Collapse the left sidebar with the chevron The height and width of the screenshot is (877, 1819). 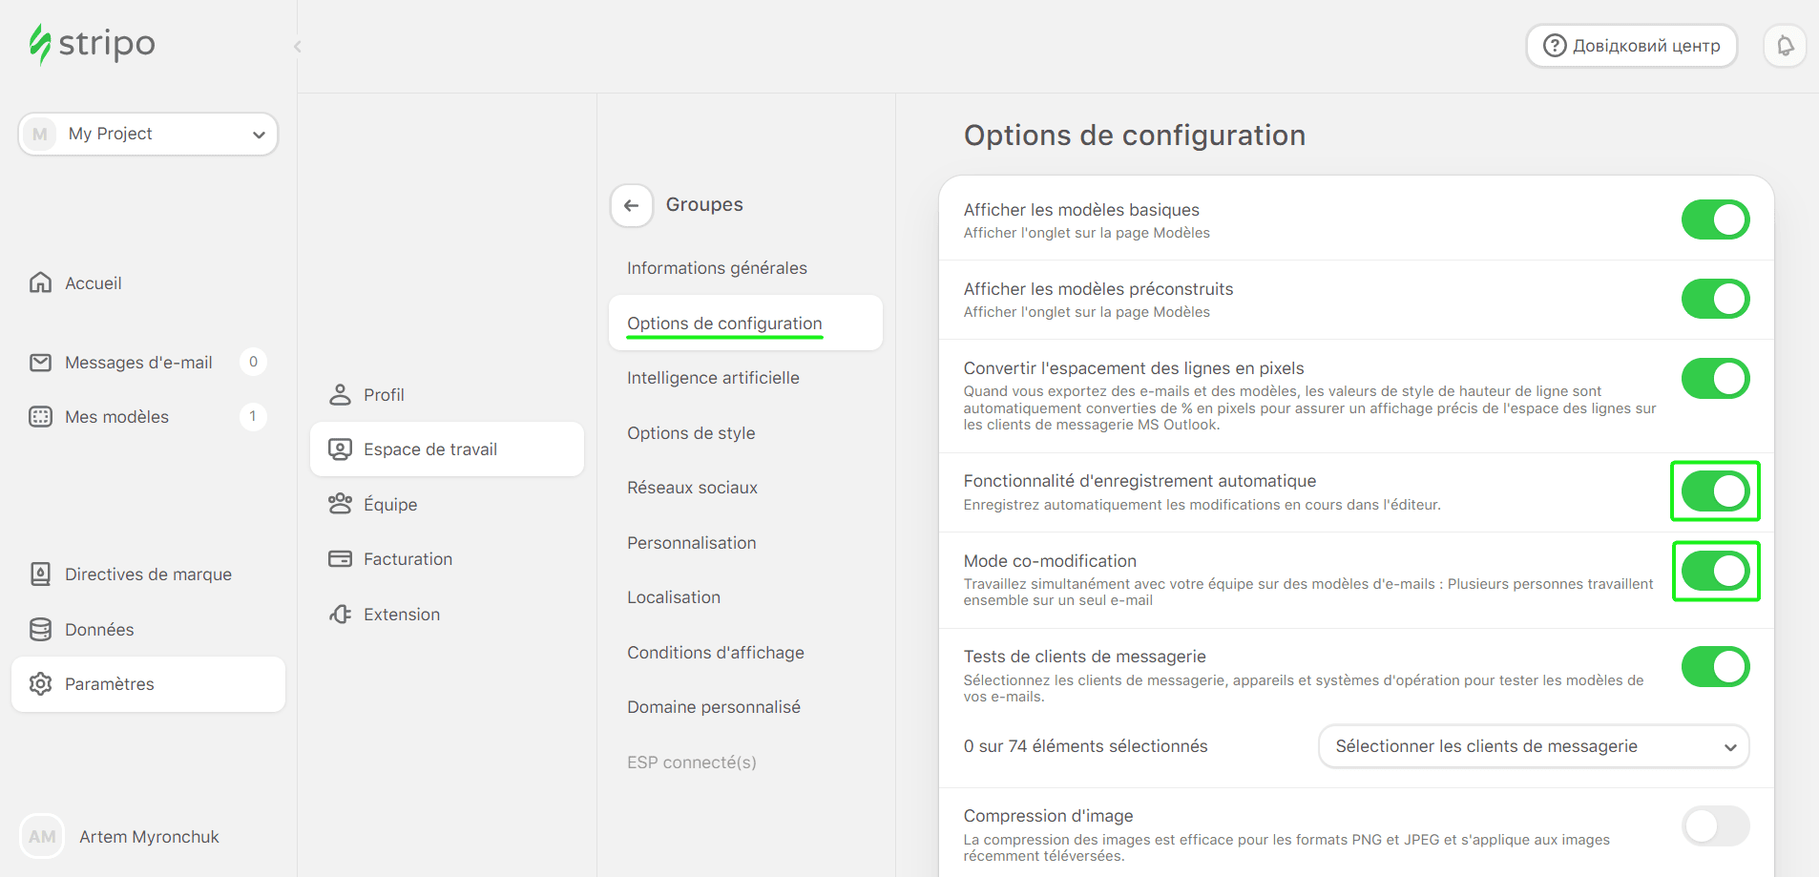[297, 46]
